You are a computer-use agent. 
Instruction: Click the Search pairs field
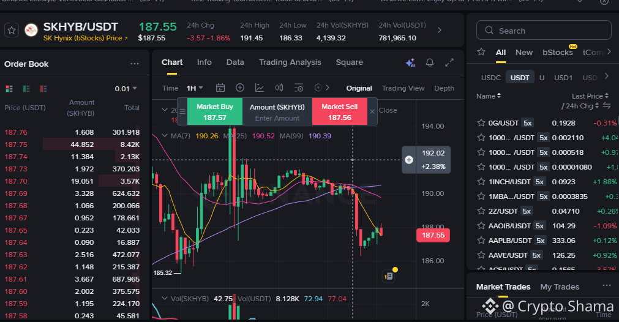point(544,31)
